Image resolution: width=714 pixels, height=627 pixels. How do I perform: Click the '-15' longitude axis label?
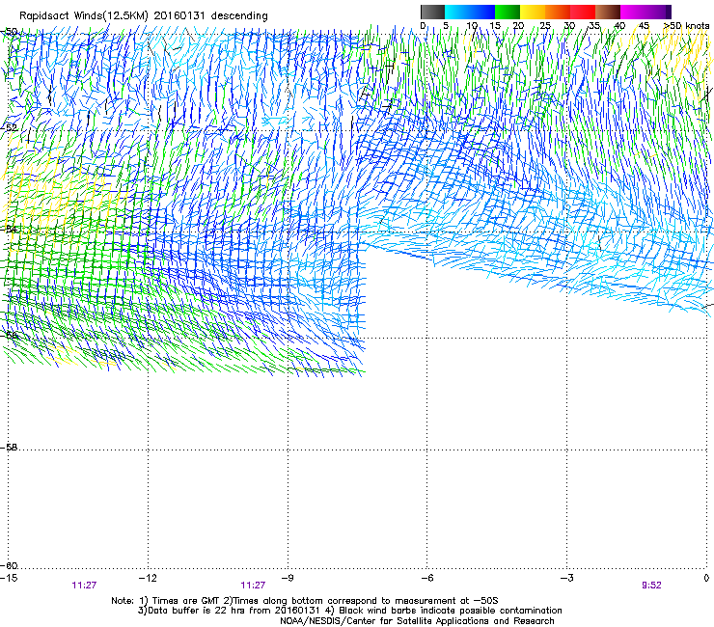[x=9, y=578]
